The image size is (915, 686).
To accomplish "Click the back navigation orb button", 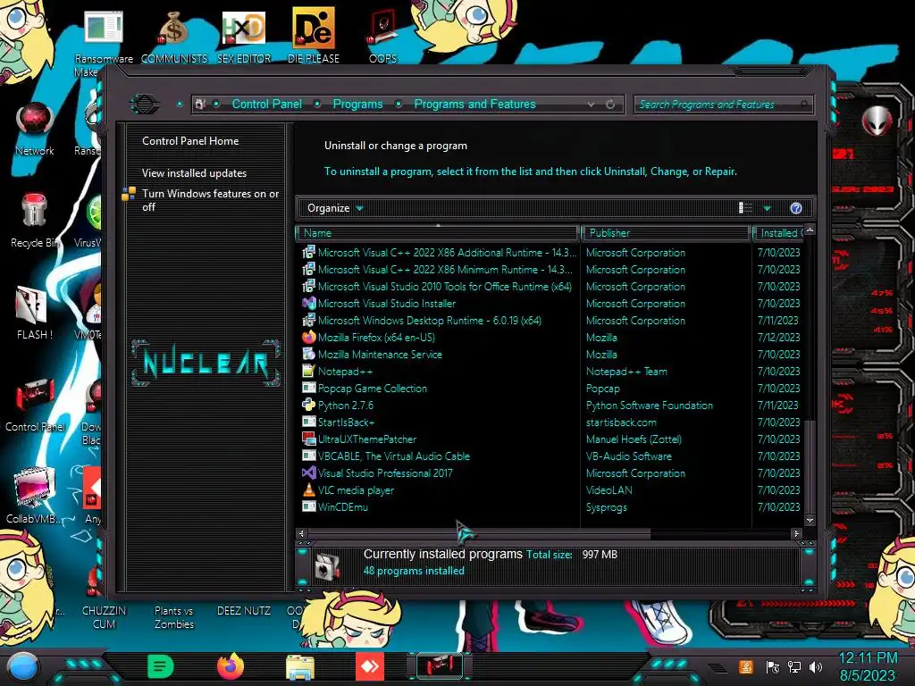I will coord(145,105).
